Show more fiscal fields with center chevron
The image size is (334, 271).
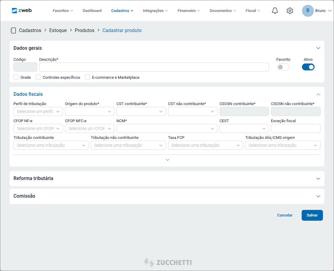pos(167,160)
